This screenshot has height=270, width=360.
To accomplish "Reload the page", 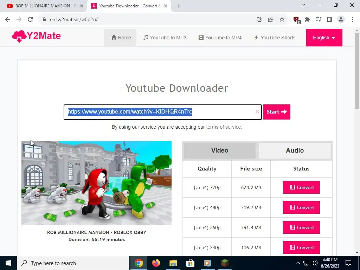I will [30, 19].
